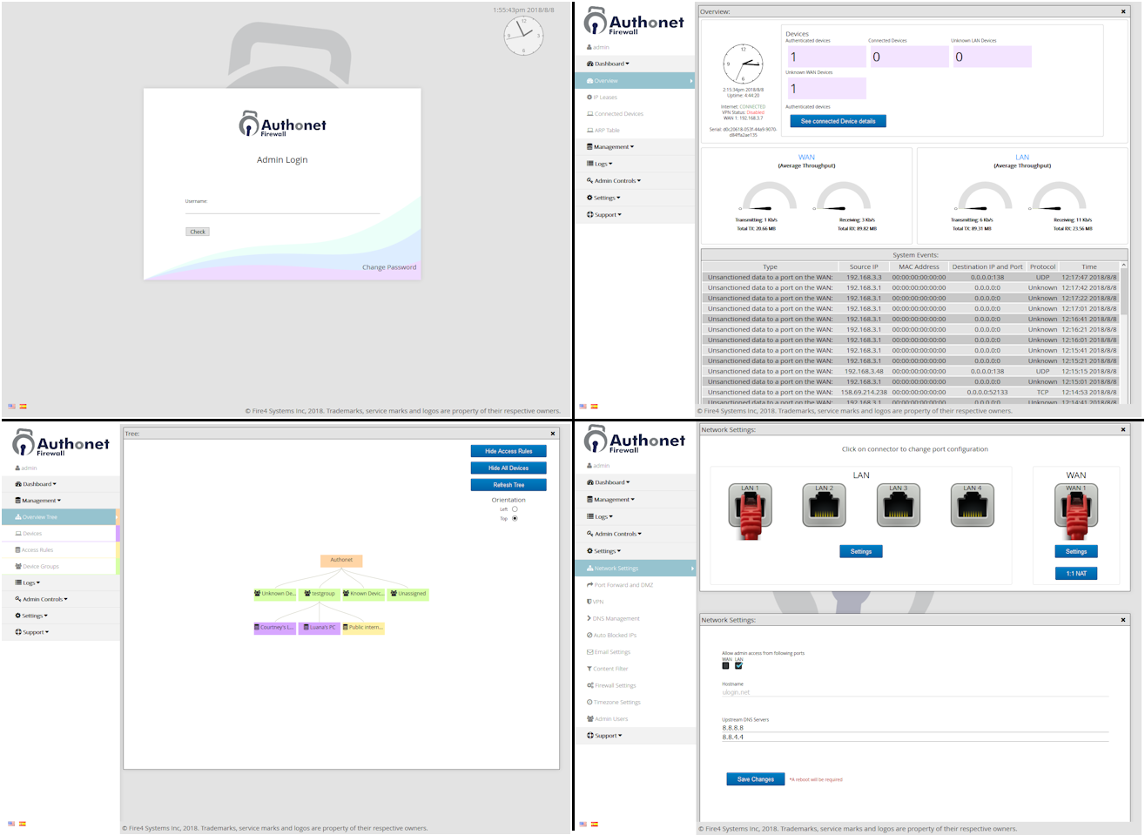Select Left orientation radio button

pos(515,509)
